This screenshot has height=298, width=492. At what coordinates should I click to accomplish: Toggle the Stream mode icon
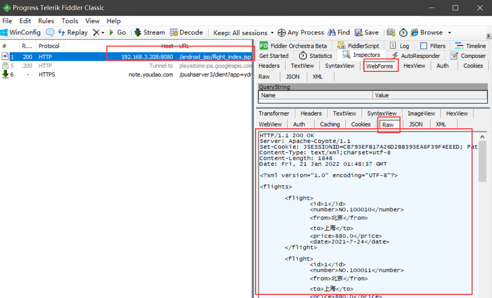[x=138, y=32]
